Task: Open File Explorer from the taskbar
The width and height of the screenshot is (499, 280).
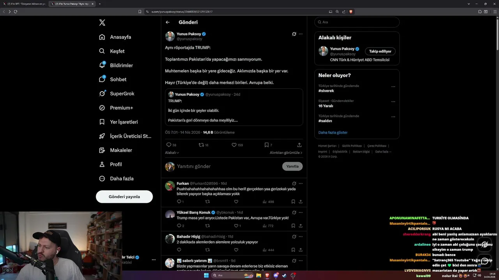Action: coord(258,275)
